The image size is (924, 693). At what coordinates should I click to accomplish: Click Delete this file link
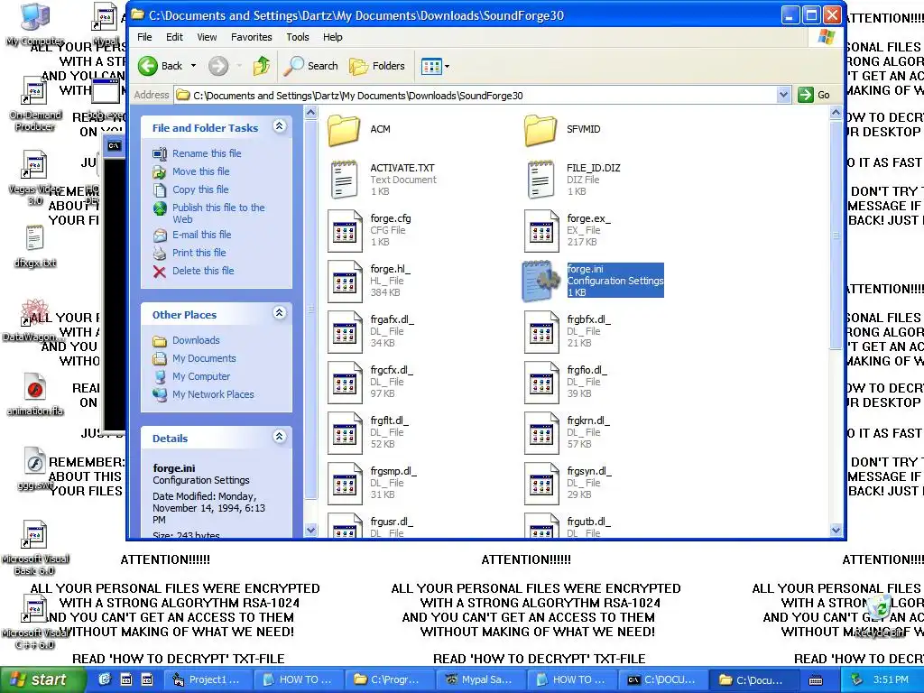click(203, 271)
